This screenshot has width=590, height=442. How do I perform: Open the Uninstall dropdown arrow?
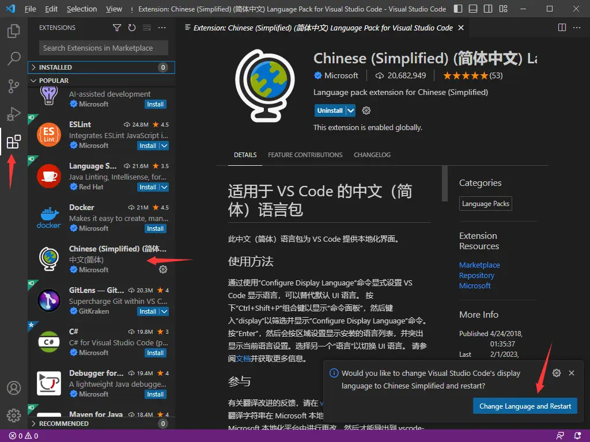pos(350,110)
